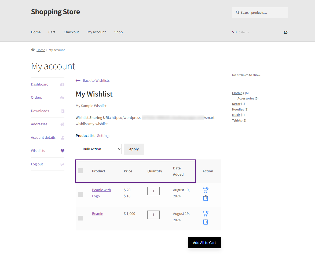The image size is (315, 256).
Task: Click the $ 1,000 price of Beanie
Action: pos(129,214)
